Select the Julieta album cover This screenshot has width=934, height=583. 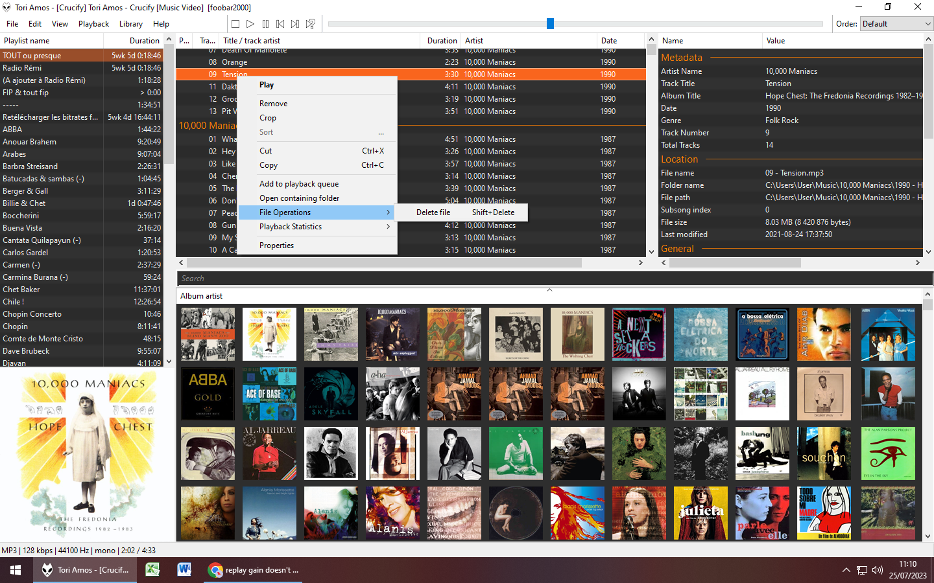[x=700, y=513]
